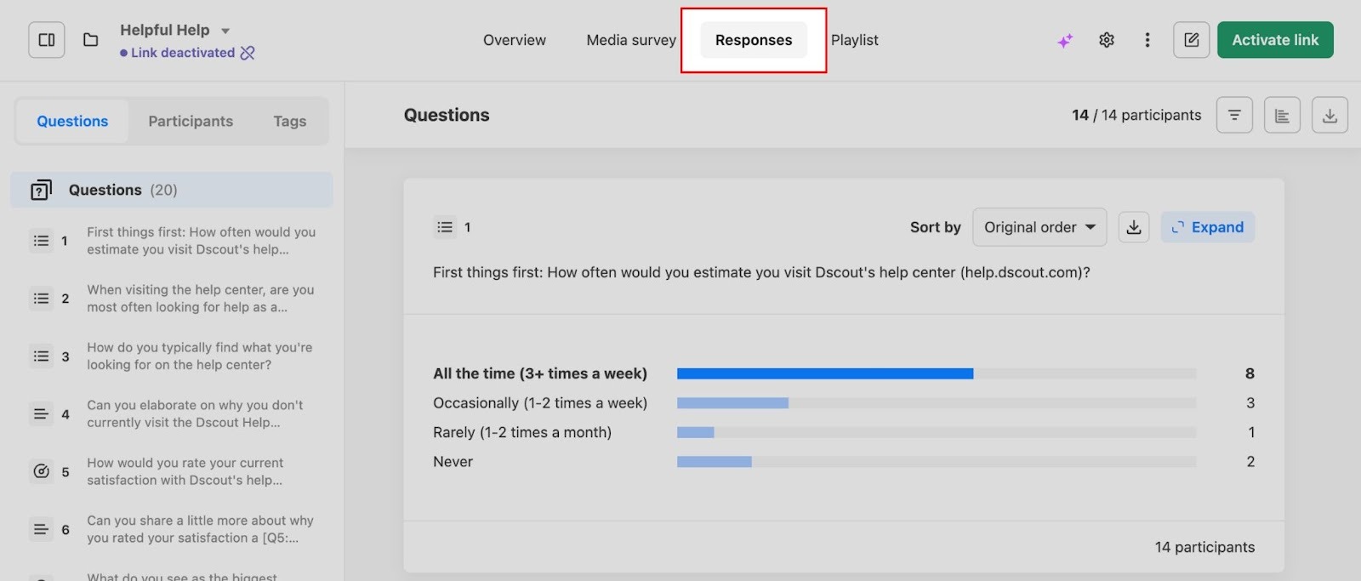The width and height of the screenshot is (1361, 581).
Task: Click the purple AI sparkle icon
Action: (x=1065, y=41)
